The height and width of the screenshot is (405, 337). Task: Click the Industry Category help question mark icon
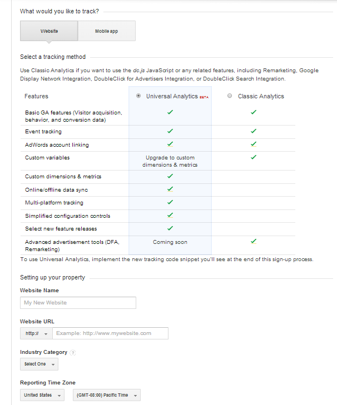73,352
